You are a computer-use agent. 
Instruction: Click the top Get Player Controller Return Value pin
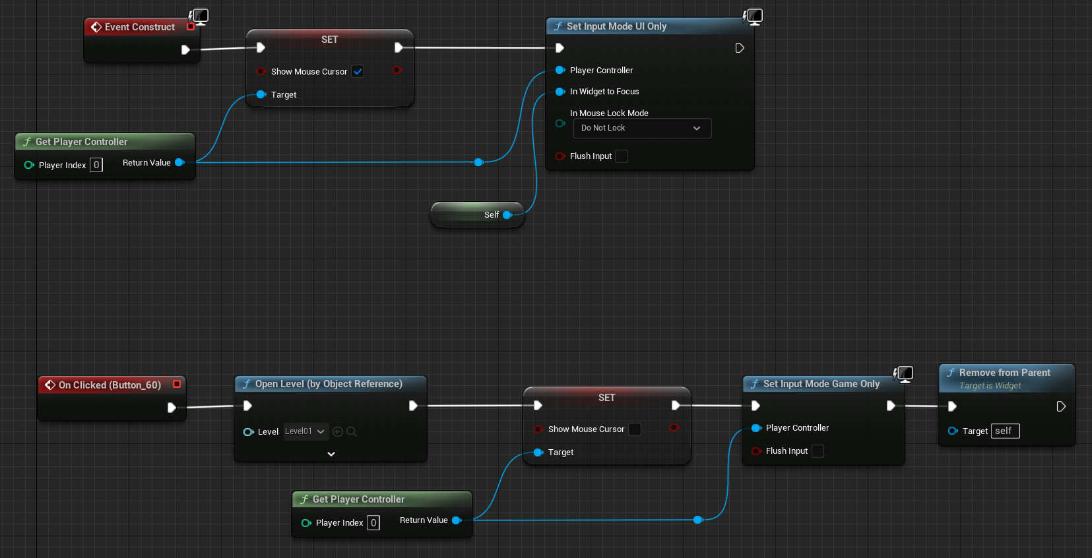pos(179,162)
